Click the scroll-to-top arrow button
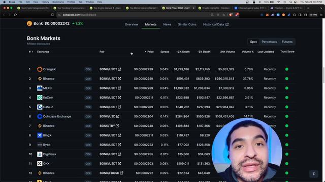Image resolution: width=325 pixels, height=182 pixels. (x=314, y=174)
